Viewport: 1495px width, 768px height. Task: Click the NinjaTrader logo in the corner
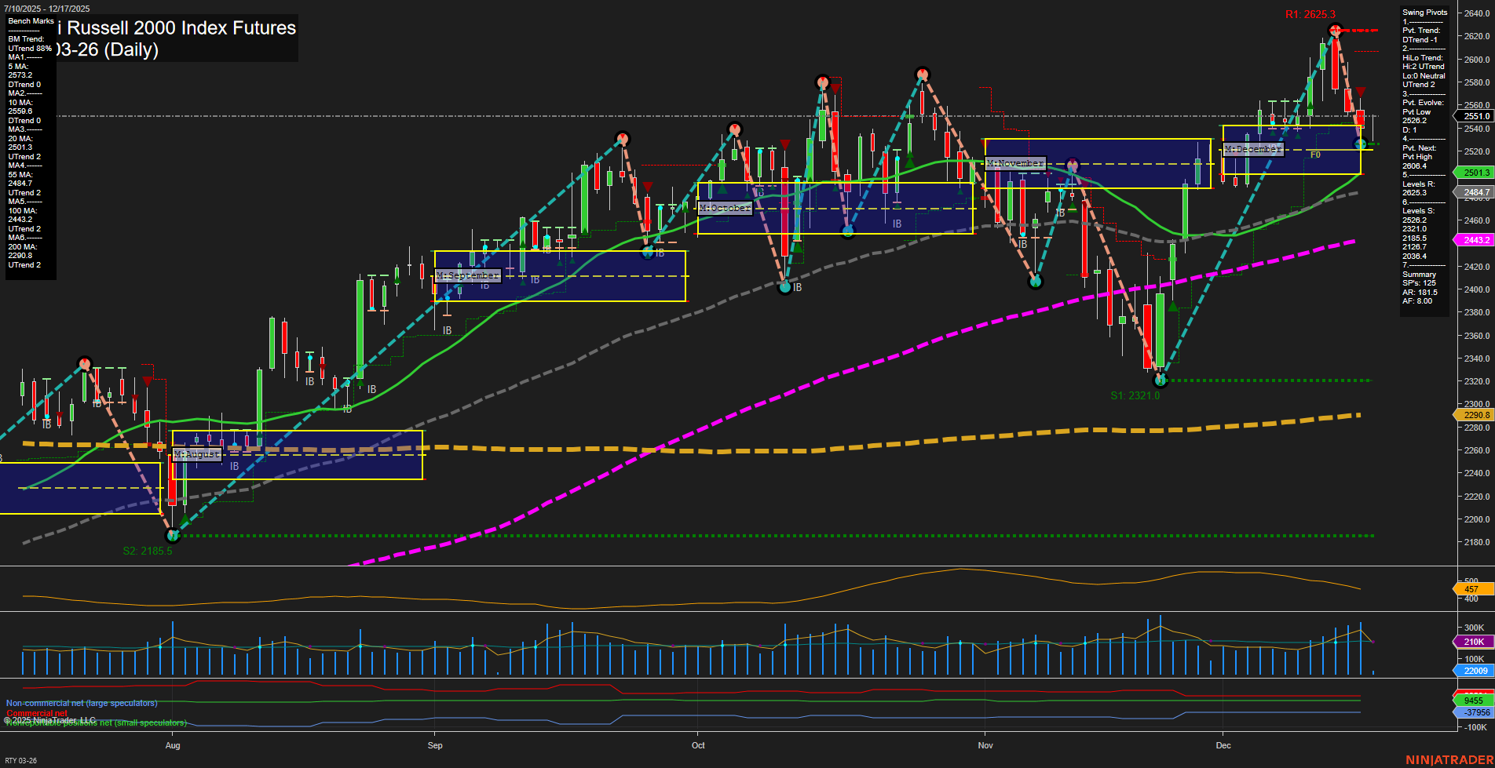(1449, 759)
